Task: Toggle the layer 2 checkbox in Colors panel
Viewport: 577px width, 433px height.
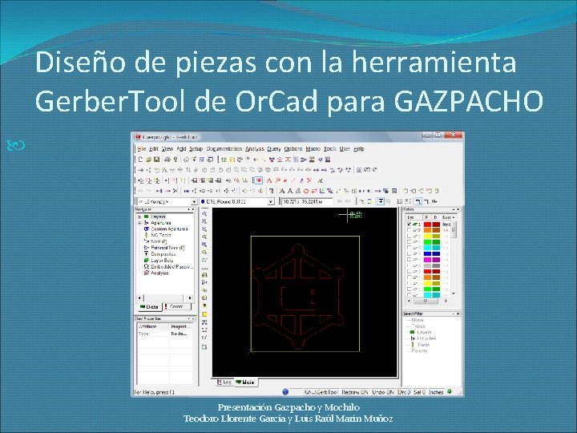Action: tap(409, 230)
